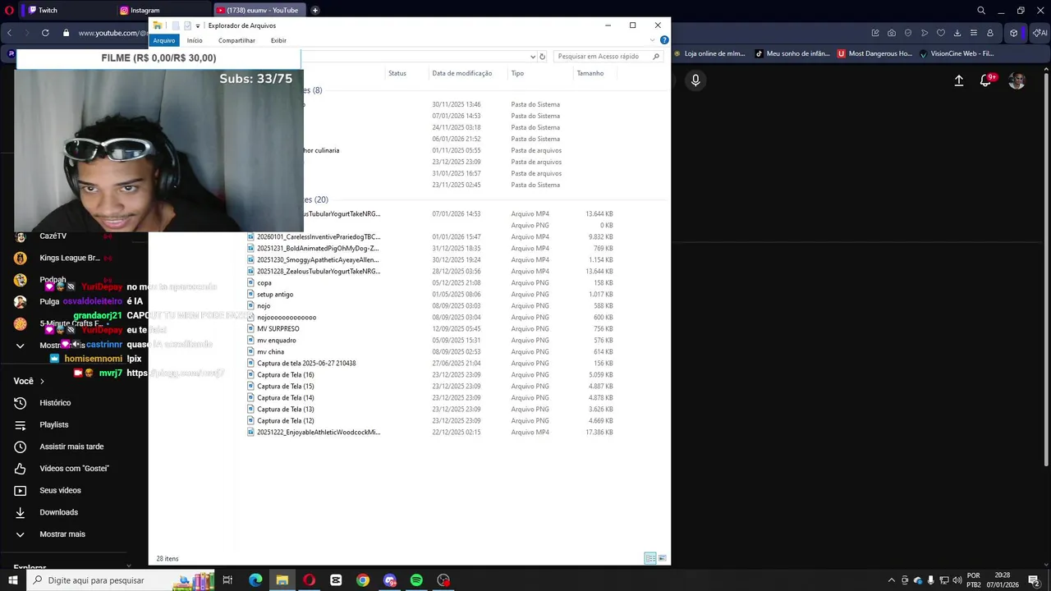This screenshot has width=1051, height=591.
Task: Open Spotify from the taskbar
Action: (x=416, y=580)
